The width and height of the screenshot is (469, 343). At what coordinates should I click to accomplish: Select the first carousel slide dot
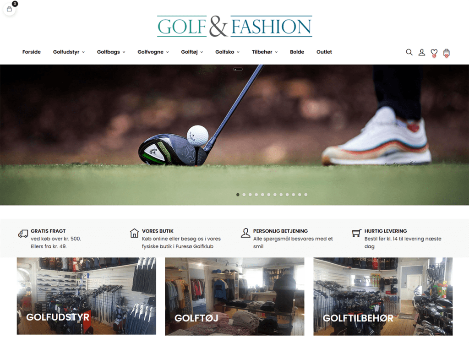[x=238, y=195]
